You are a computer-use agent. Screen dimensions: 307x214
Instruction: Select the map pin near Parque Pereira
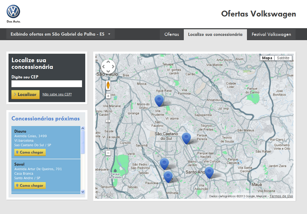(x=186, y=138)
